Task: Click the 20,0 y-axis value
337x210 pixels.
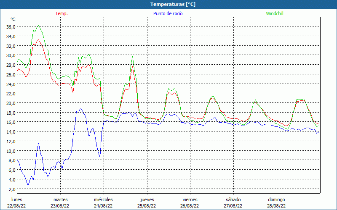Action: (11, 103)
